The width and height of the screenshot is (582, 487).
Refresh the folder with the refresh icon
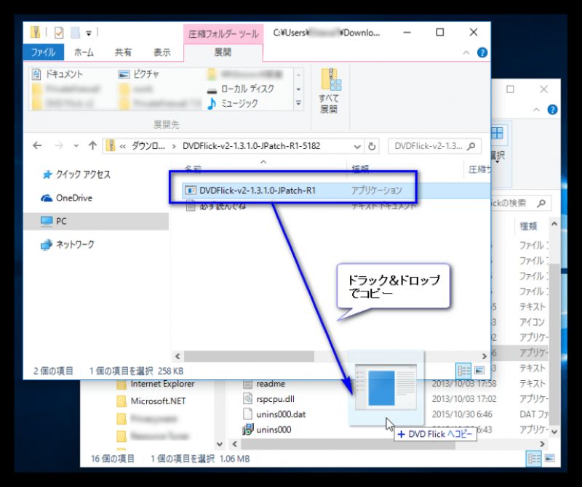click(x=372, y=145)
